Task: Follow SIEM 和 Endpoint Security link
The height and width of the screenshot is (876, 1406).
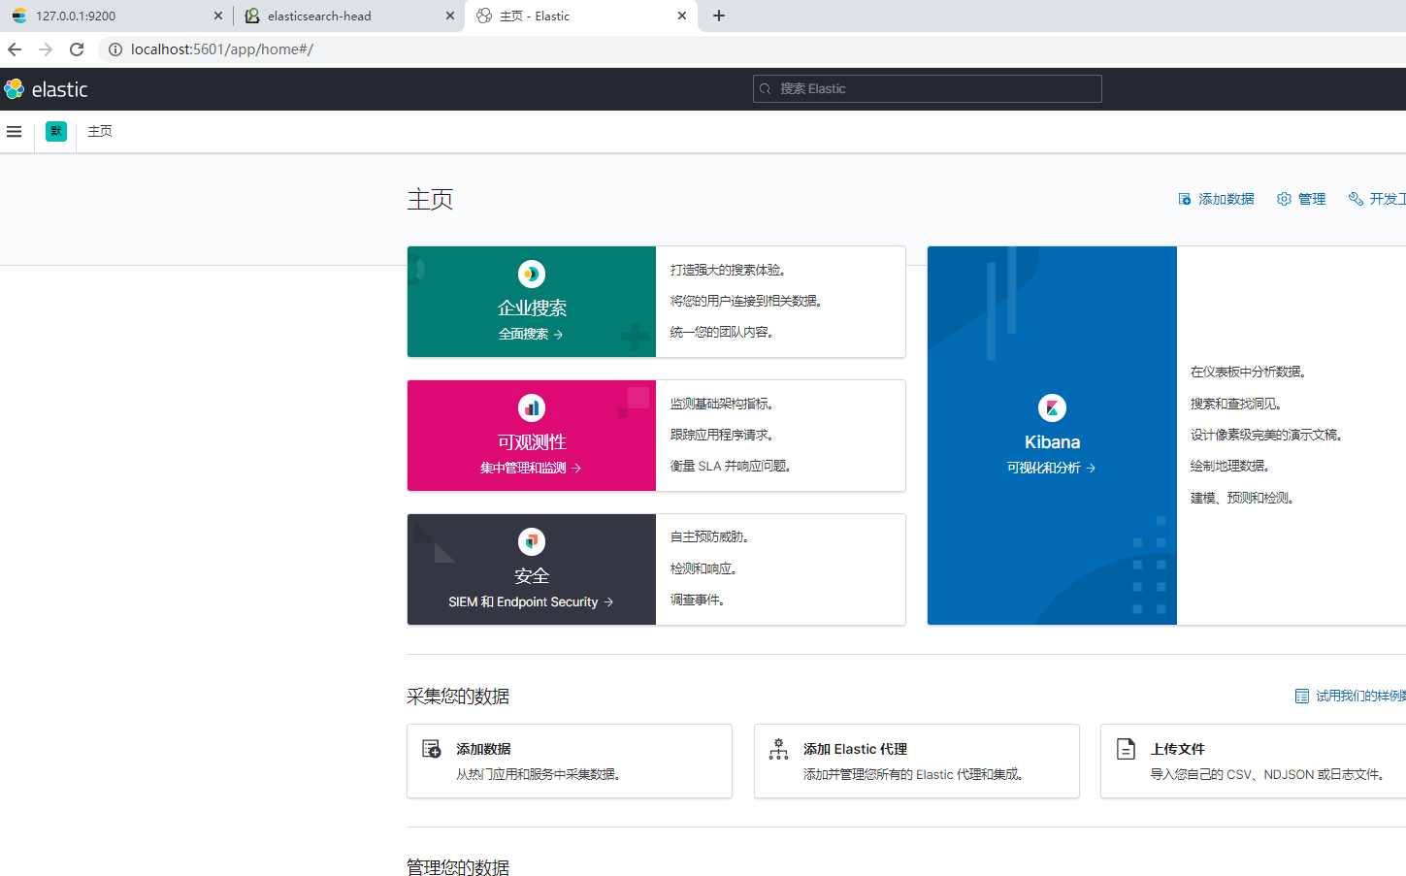Action: (531, 601)
